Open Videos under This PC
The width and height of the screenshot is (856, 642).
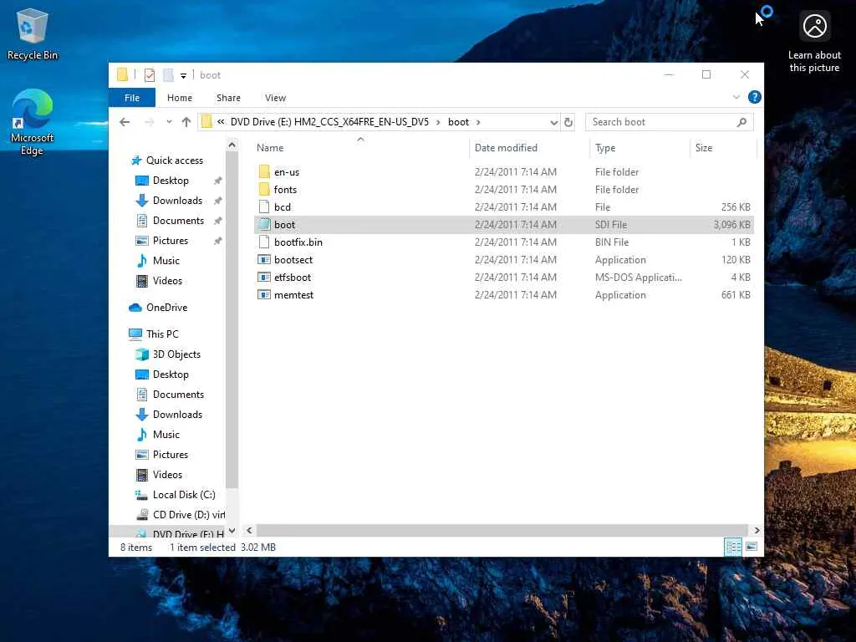coord(158,475)
